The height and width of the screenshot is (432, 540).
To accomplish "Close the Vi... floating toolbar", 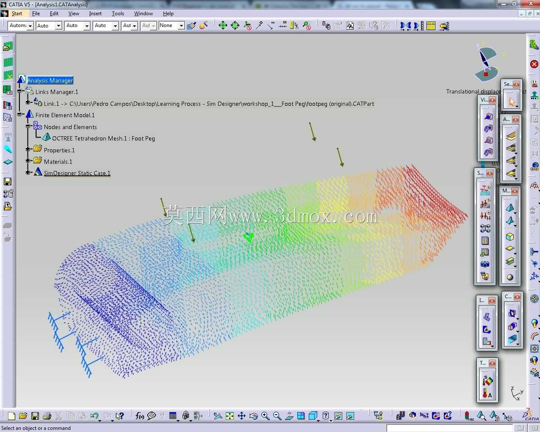I will coord(492,100).
